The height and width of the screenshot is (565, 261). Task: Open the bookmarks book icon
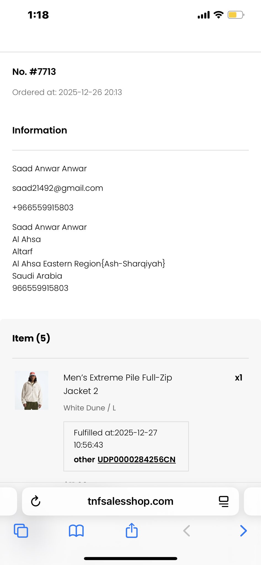(x=76, y=531)
